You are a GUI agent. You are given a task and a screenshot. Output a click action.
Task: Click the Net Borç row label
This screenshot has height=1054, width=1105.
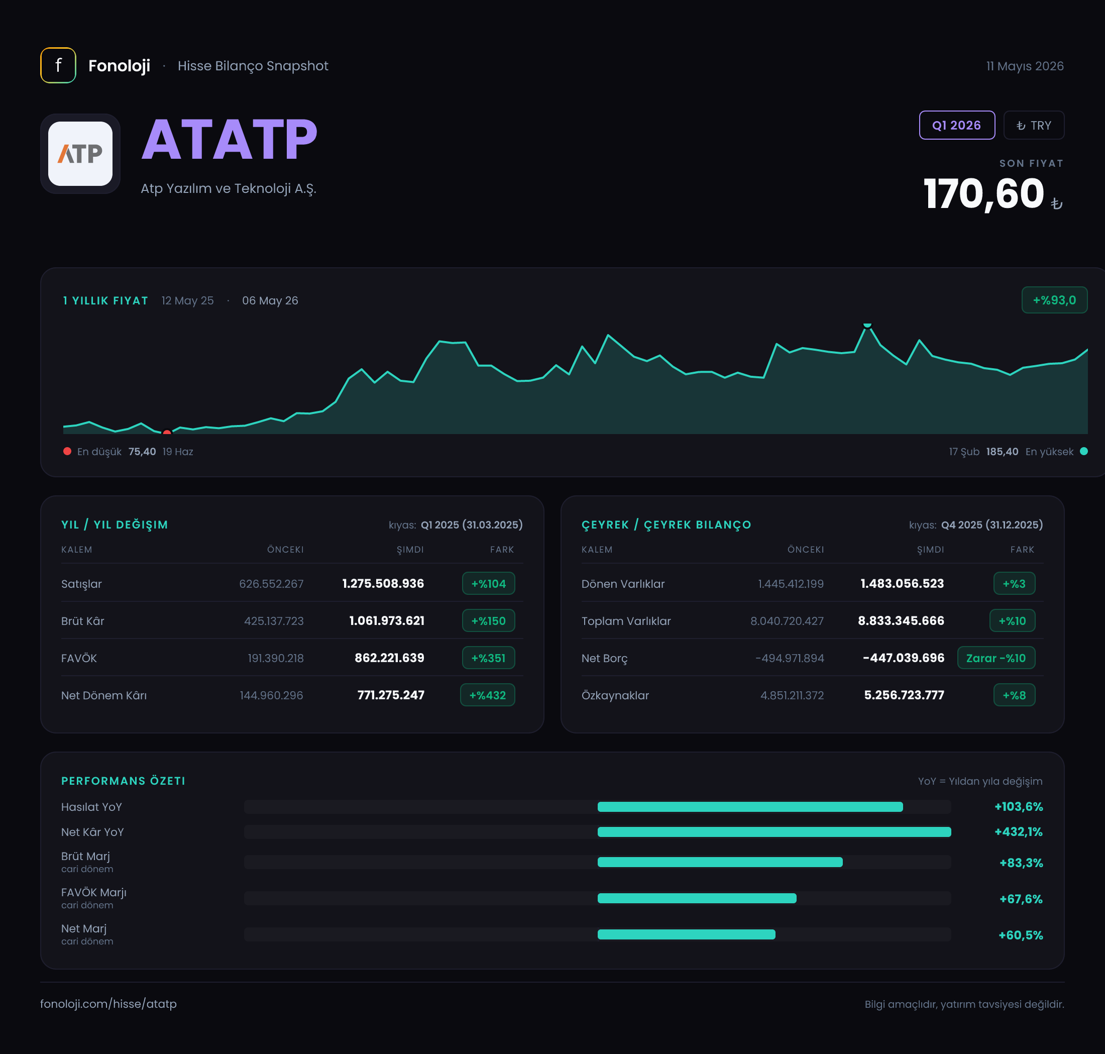[x=604, y=658]
